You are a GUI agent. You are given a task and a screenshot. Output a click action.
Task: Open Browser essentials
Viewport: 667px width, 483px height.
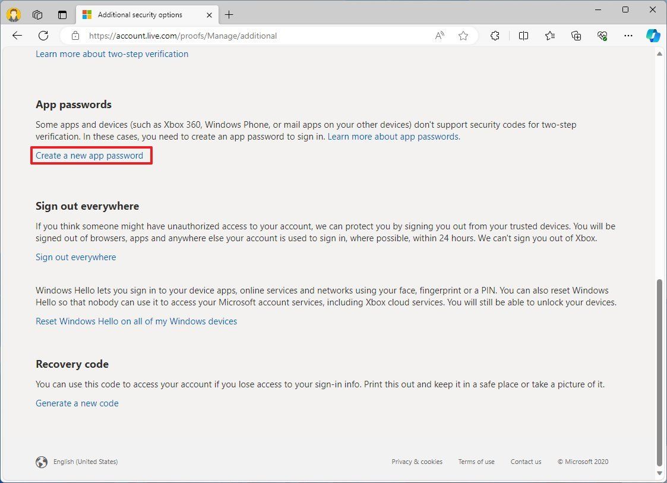pyautogui.click(x=602, y=36)
